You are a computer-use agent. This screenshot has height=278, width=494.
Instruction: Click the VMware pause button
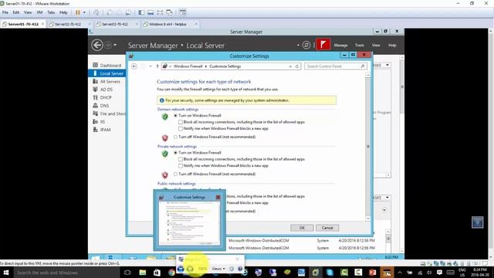[x=77, y=12]
